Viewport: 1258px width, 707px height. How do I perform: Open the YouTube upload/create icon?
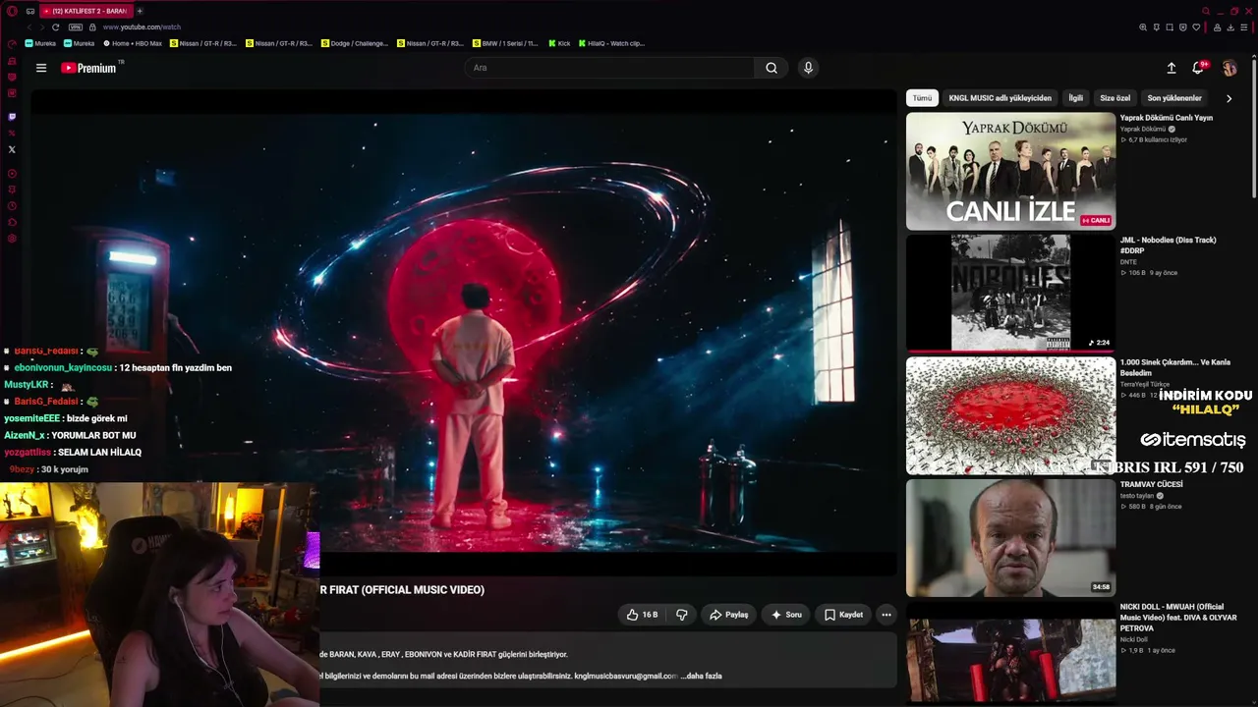tap(1172, 68)
